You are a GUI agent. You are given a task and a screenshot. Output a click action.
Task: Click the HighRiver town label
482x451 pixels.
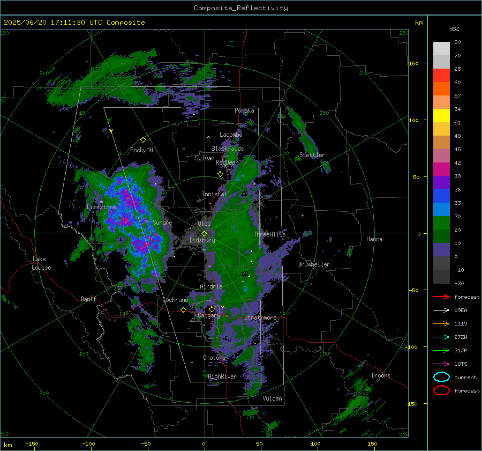222,376
